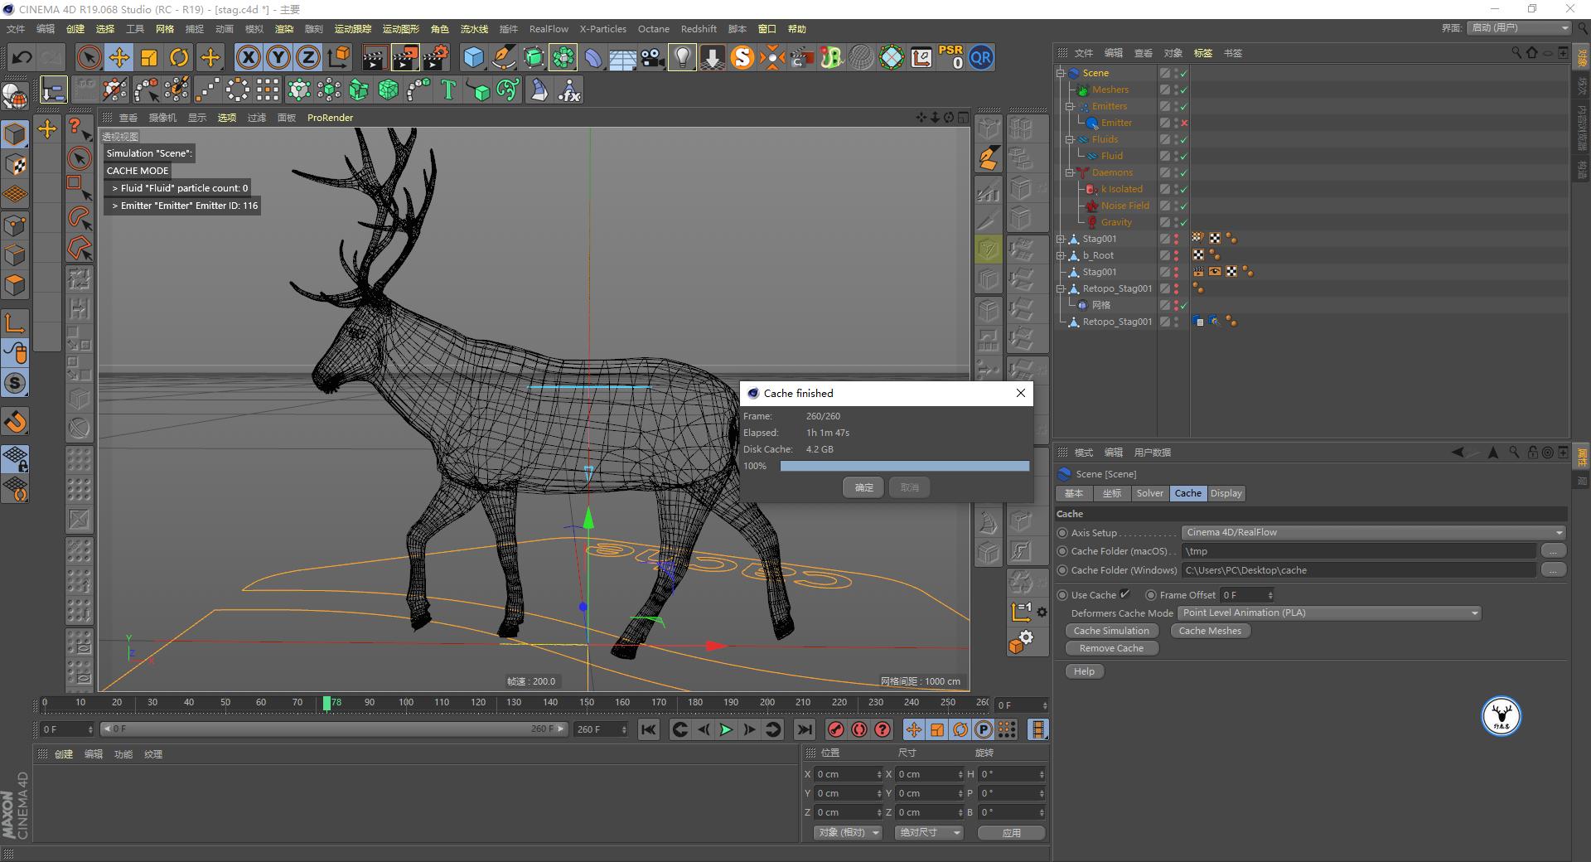Toggle the Use Cache checkbox
Image resolution: width=1591 pixels, height=862 pixels.
tap(1124, 594)
